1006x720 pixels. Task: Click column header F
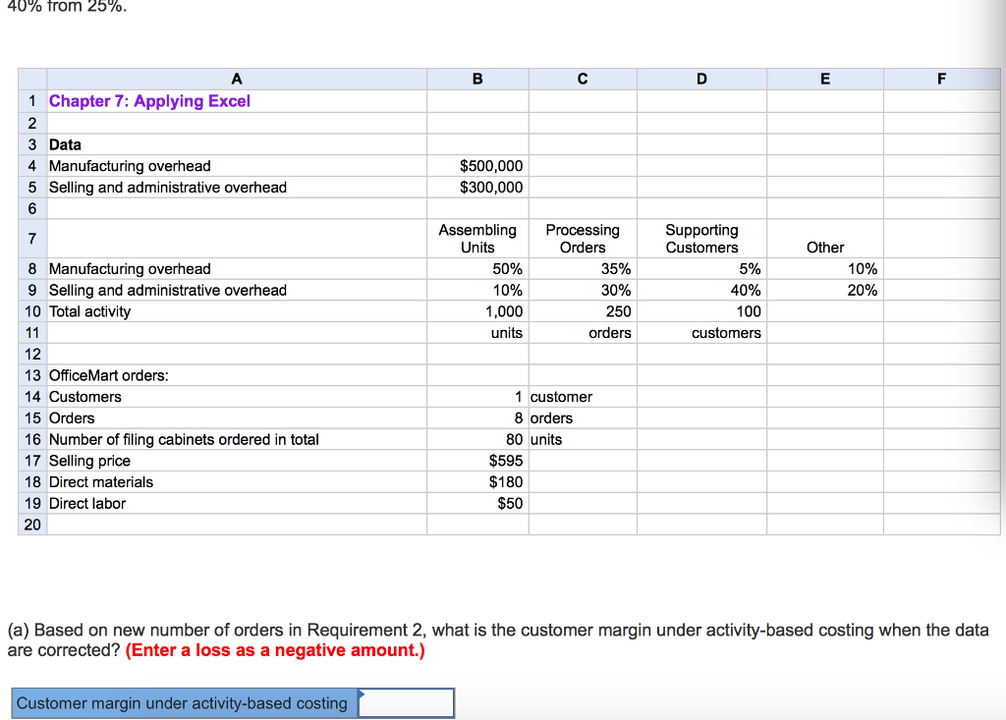[941, 78]
